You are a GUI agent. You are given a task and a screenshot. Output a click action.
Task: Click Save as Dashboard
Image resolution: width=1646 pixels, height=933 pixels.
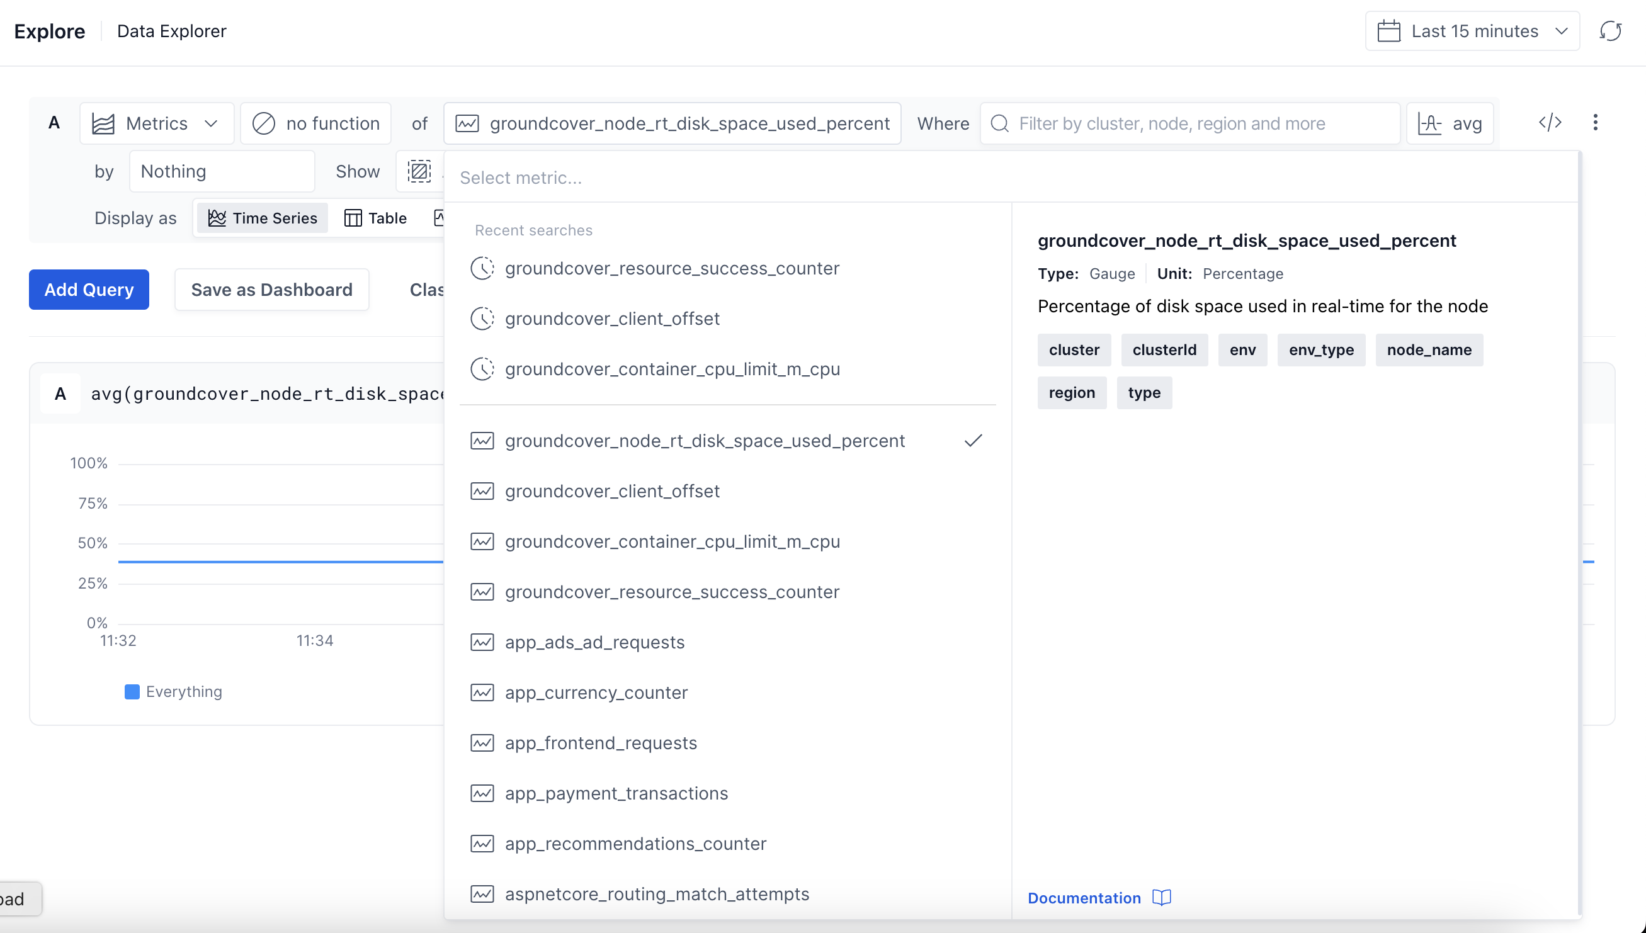pyautogui.click(x=271, y=290)
